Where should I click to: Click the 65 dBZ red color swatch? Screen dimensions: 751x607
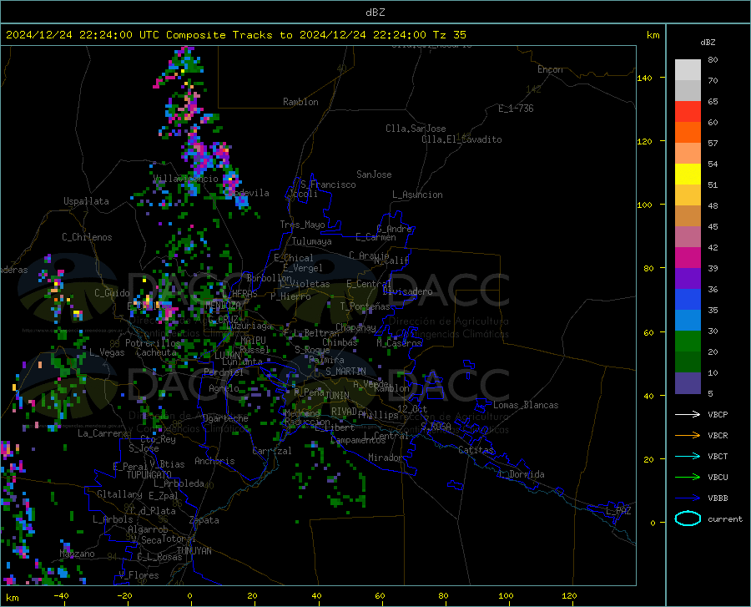click(x=688, y=111)
